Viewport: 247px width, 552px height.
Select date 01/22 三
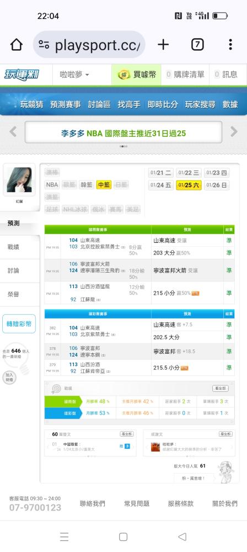tap(189, 172)
